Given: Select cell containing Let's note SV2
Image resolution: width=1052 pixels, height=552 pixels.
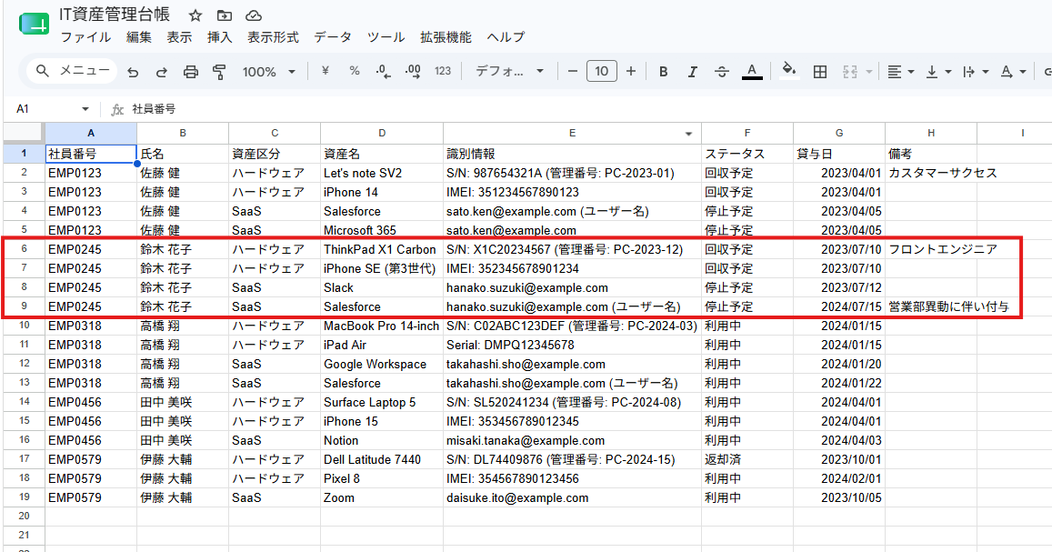Looking at the screenshot, I should tap(382, 173).
